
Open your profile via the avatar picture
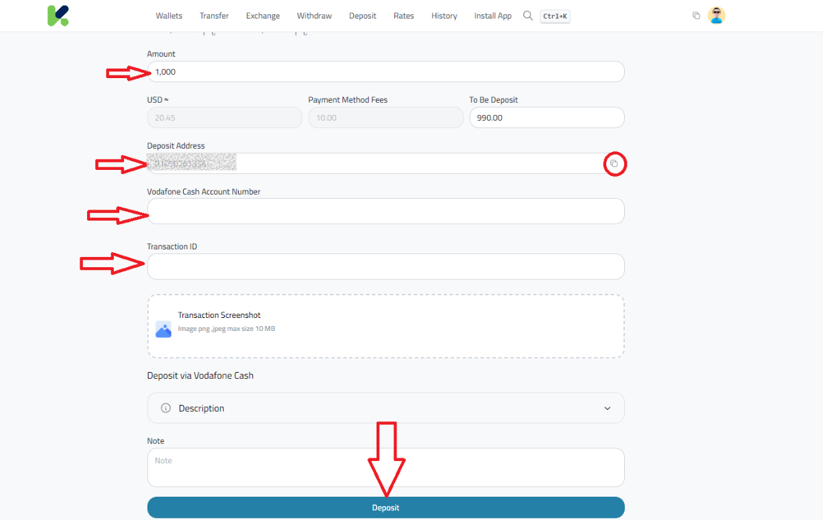click(716, 14)
